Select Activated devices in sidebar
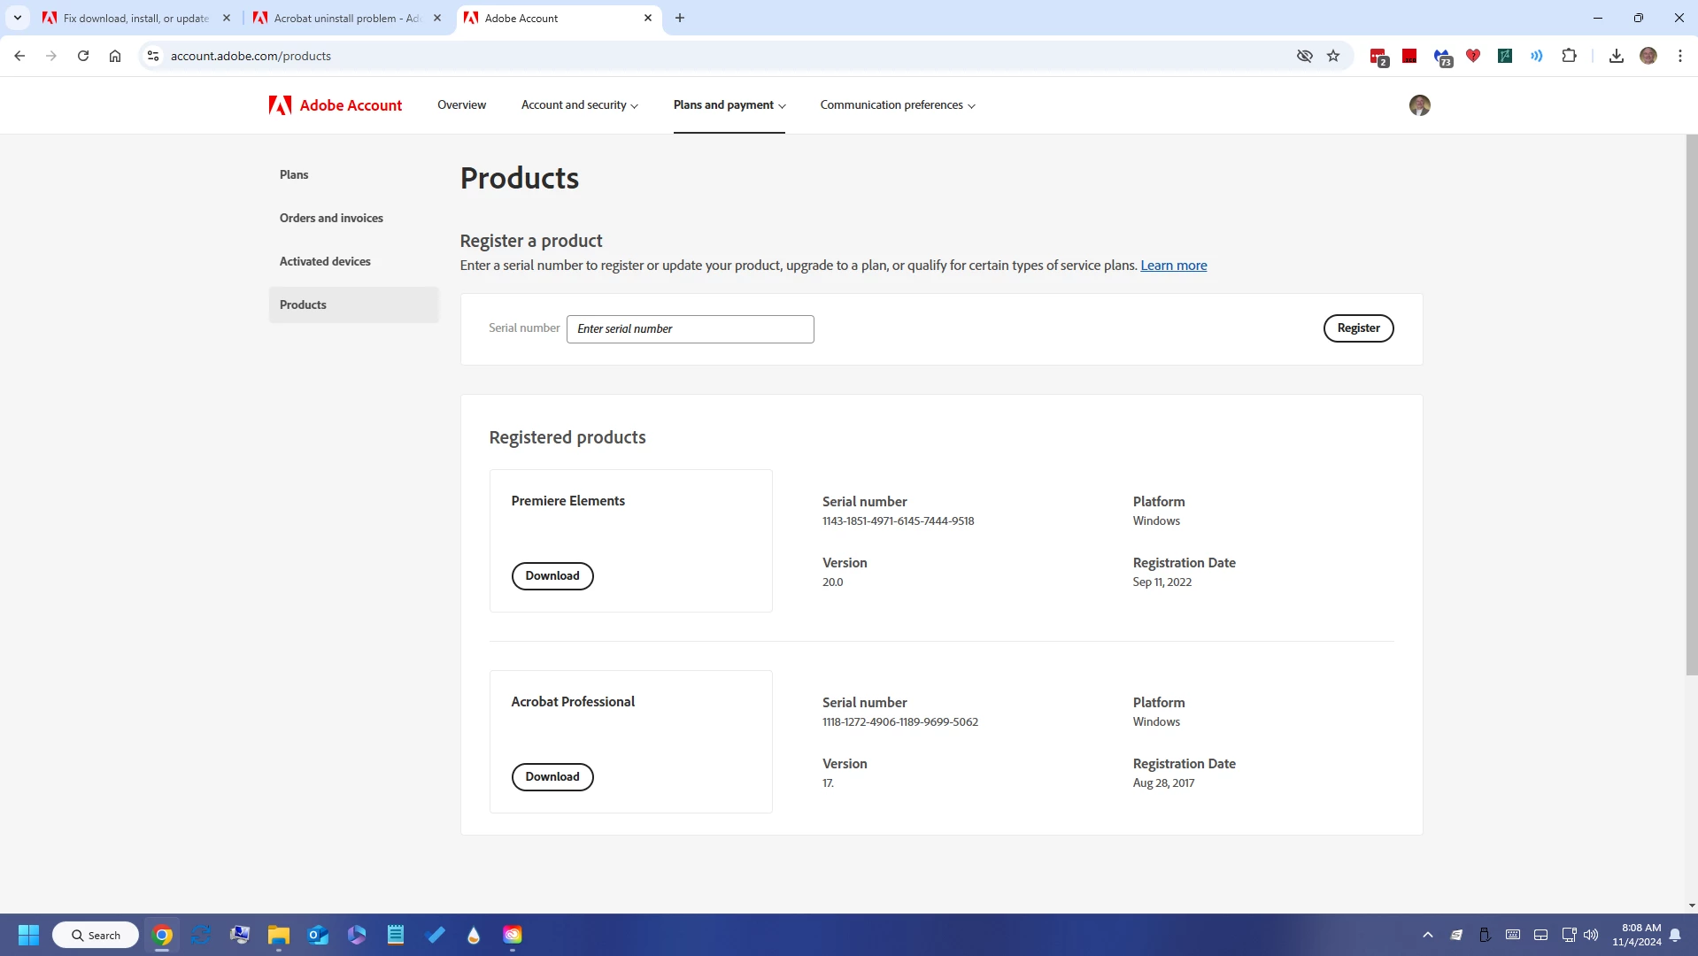This screenshot has height=956, width=1698. (325, 261)
